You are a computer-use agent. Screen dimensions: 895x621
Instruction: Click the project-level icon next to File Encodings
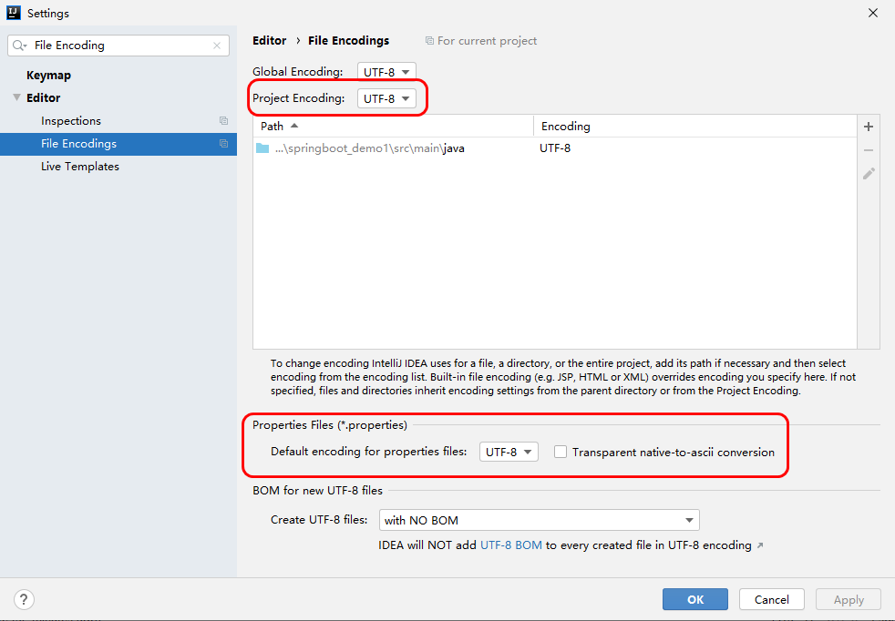click(224, 144)
